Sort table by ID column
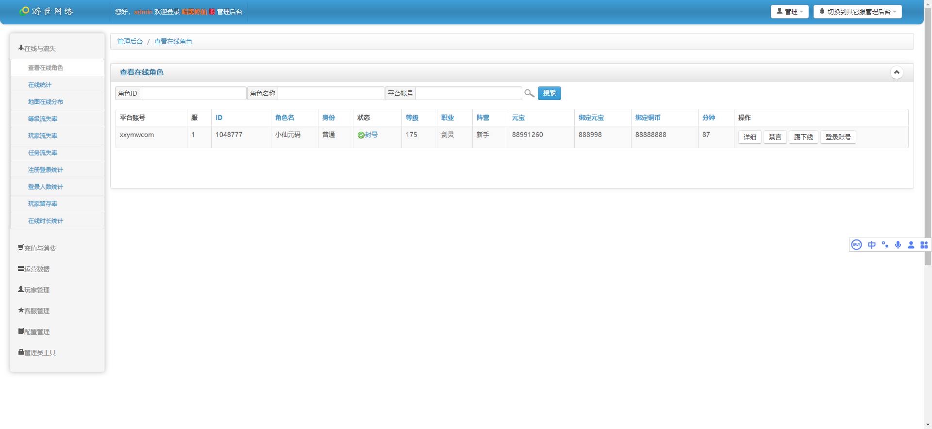The height and width of the screenshot is (429, 932). pyautogui.click(x=219, y=118)
